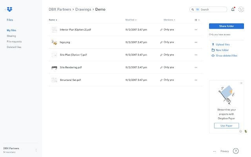Click the Share folder button
Screen dimensions: 251x157
point(227,26)
